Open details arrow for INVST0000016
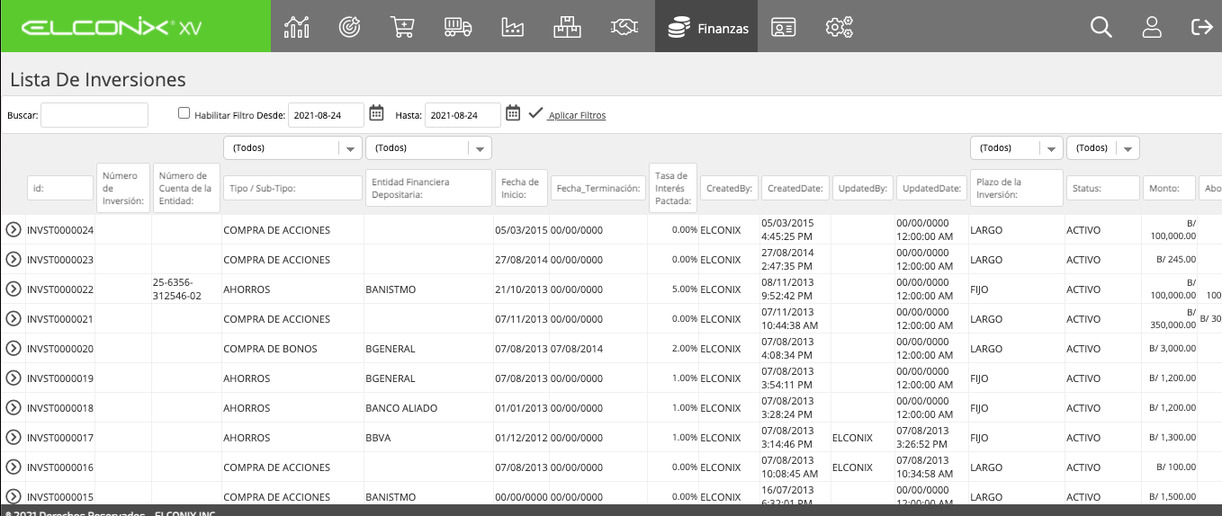Image resolution: width=1222 pixels, height=516 pixels. click(x=13, y=467)
